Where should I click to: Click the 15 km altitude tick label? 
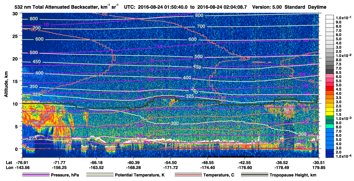[x=16, y=81]
